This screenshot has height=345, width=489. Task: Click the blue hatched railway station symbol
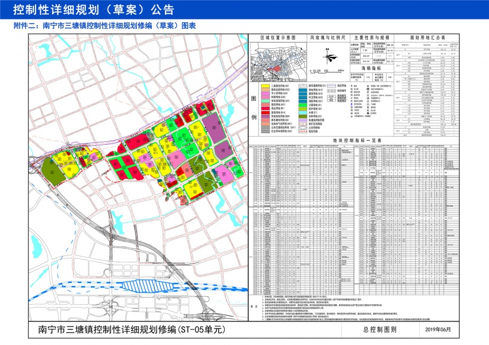pyautogui.click(x=147, y=286)
